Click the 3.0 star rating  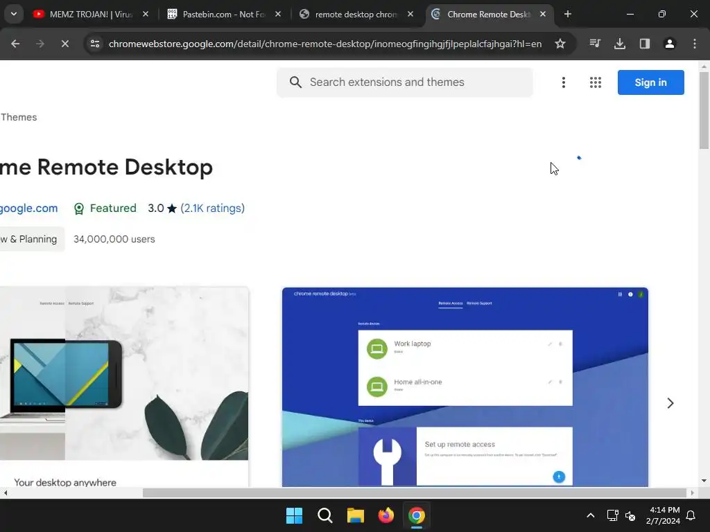(x=162, y=208)
